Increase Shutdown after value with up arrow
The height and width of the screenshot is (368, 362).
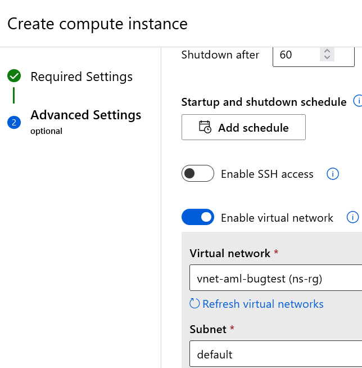(x=327, y=51)
